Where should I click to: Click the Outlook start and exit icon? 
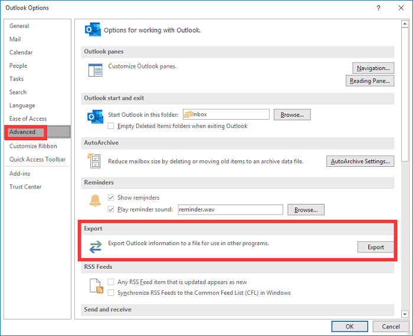point(95,117)
